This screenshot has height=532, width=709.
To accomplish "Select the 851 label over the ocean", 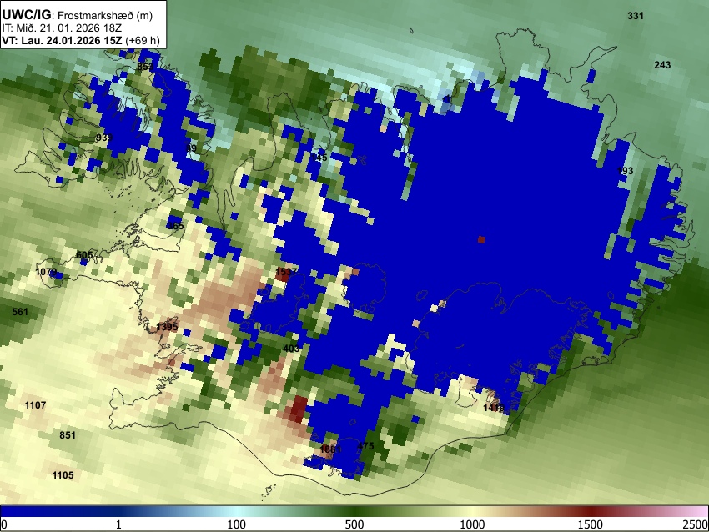I will tap(68, 435).
